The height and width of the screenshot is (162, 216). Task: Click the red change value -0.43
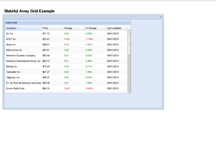click(x=67, y=88)
